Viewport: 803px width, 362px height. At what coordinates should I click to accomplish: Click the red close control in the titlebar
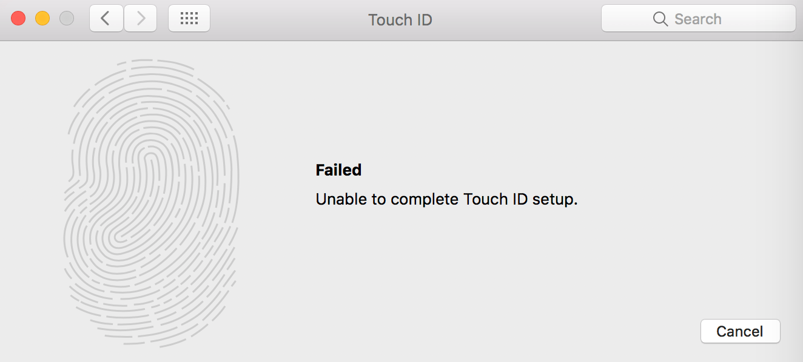18,18
